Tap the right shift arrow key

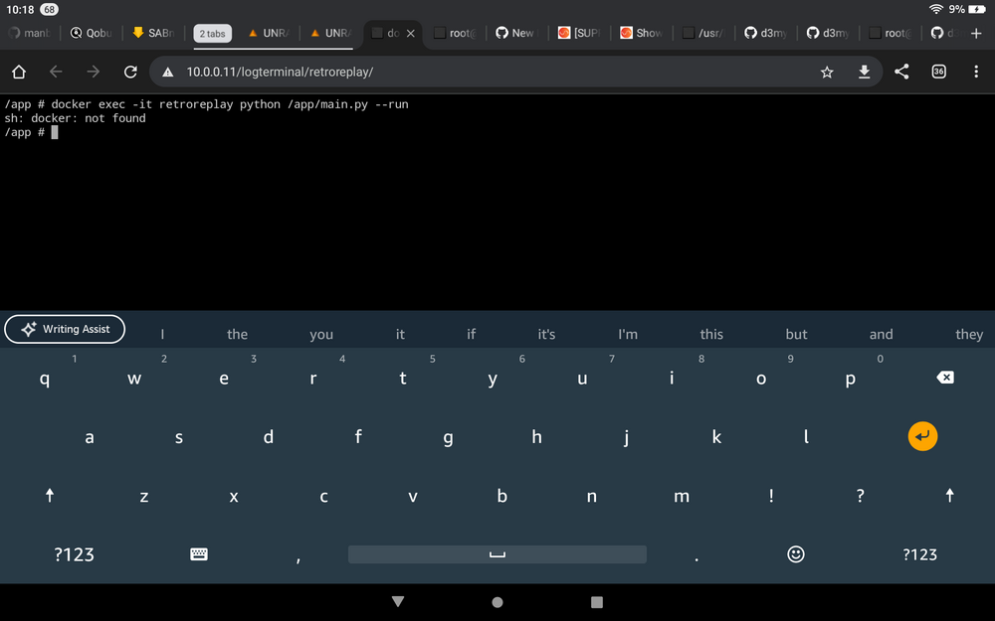(949, 495)
